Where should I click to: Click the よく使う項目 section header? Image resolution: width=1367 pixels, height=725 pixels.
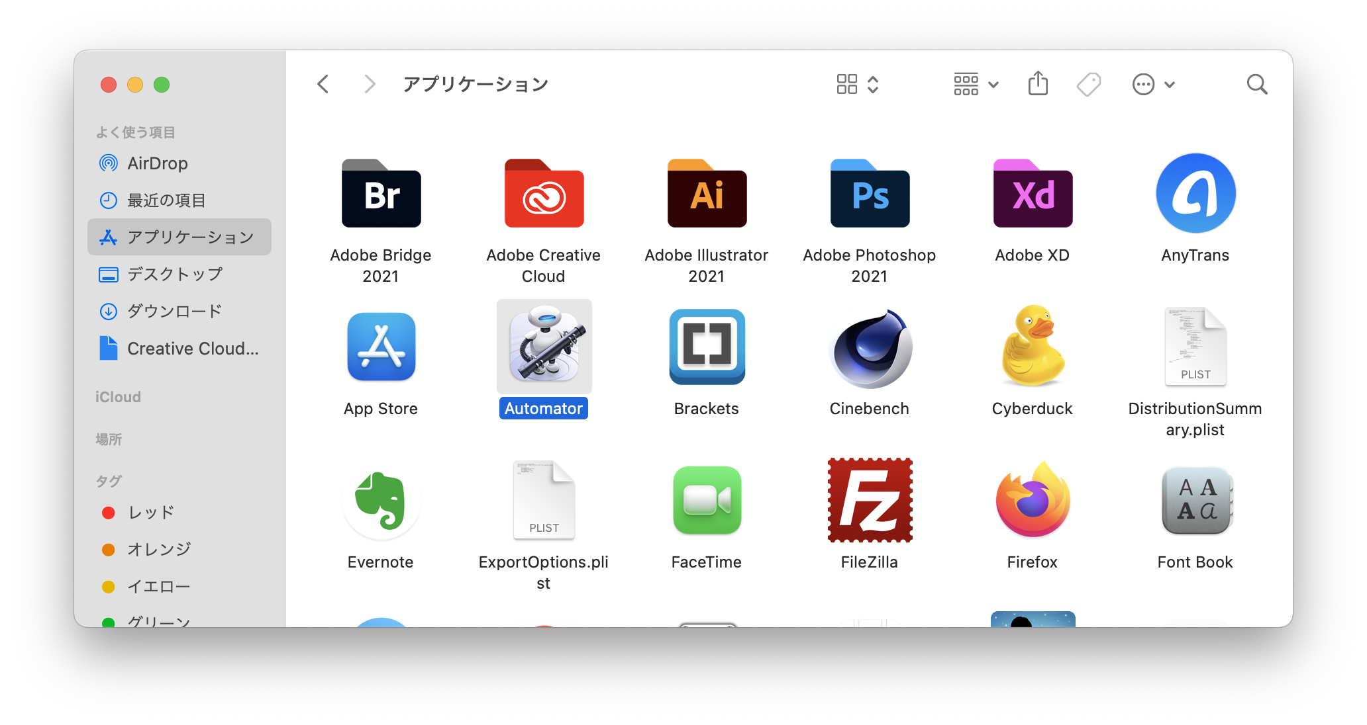pyautogui.click(x=136, y=132)
